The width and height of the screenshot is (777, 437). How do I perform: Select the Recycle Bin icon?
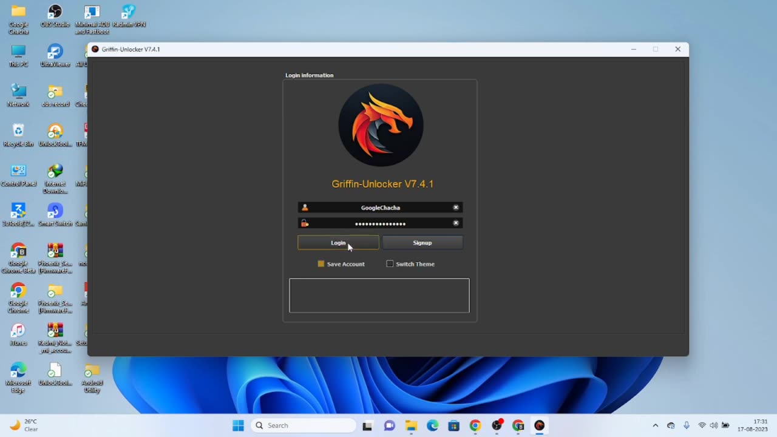click(18, 135)
